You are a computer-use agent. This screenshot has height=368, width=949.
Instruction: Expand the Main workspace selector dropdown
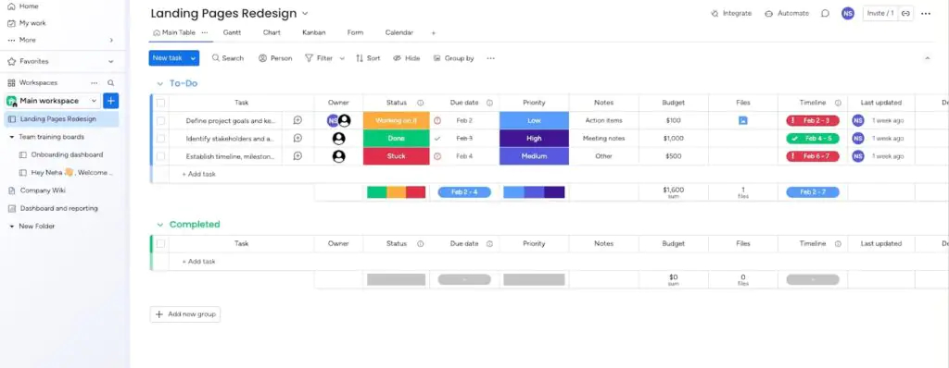[x=94, y=101]
